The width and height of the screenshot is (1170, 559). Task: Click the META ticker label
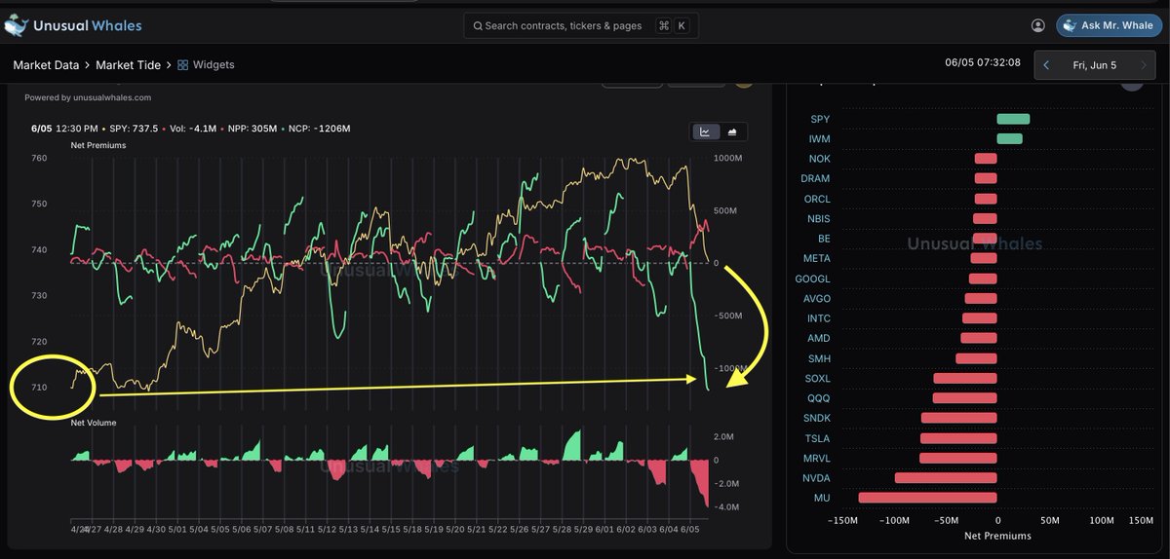pyautogui.click(x=817, y=258)
